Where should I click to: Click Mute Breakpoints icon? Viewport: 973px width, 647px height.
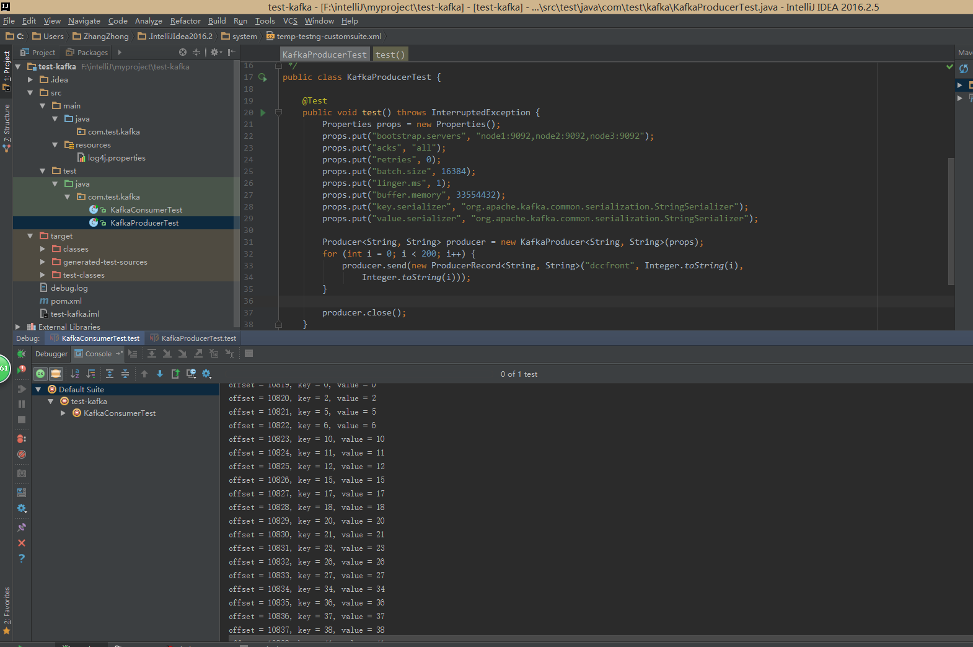[22, 454]
